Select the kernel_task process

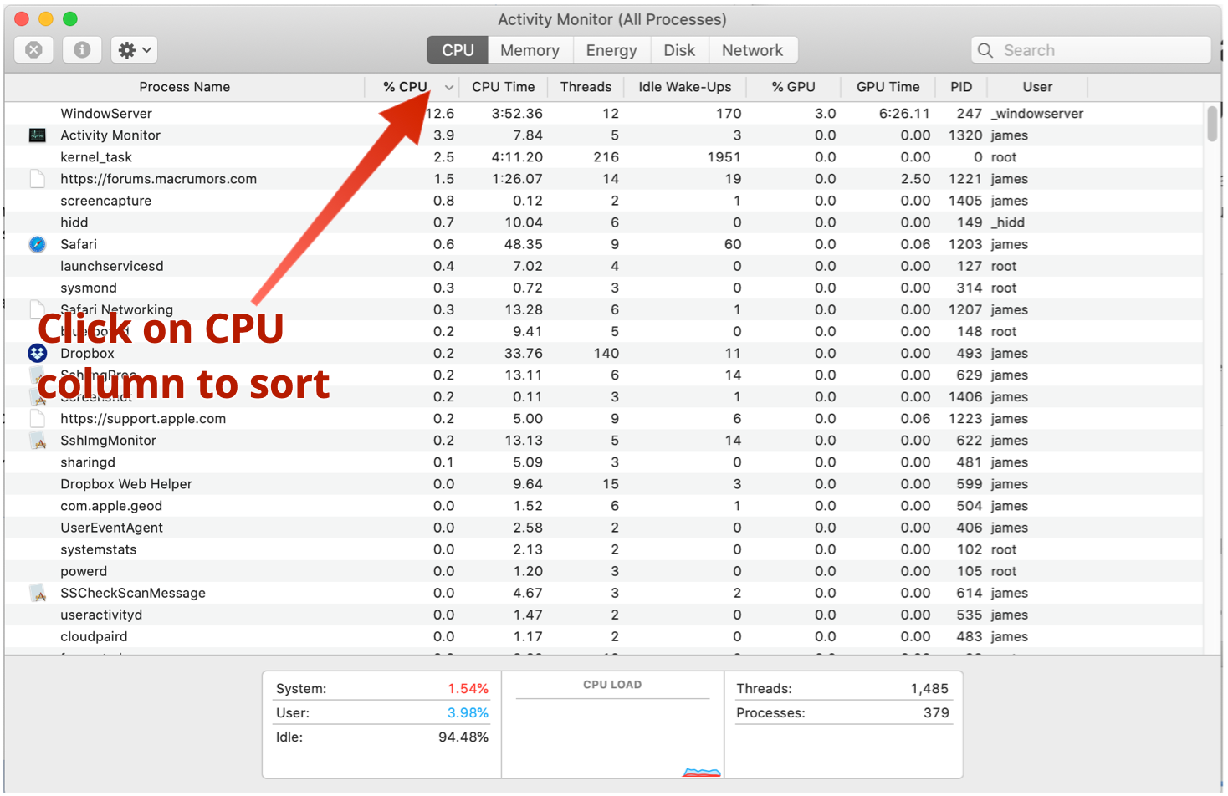pyautogui.click(x=96, y=157)
